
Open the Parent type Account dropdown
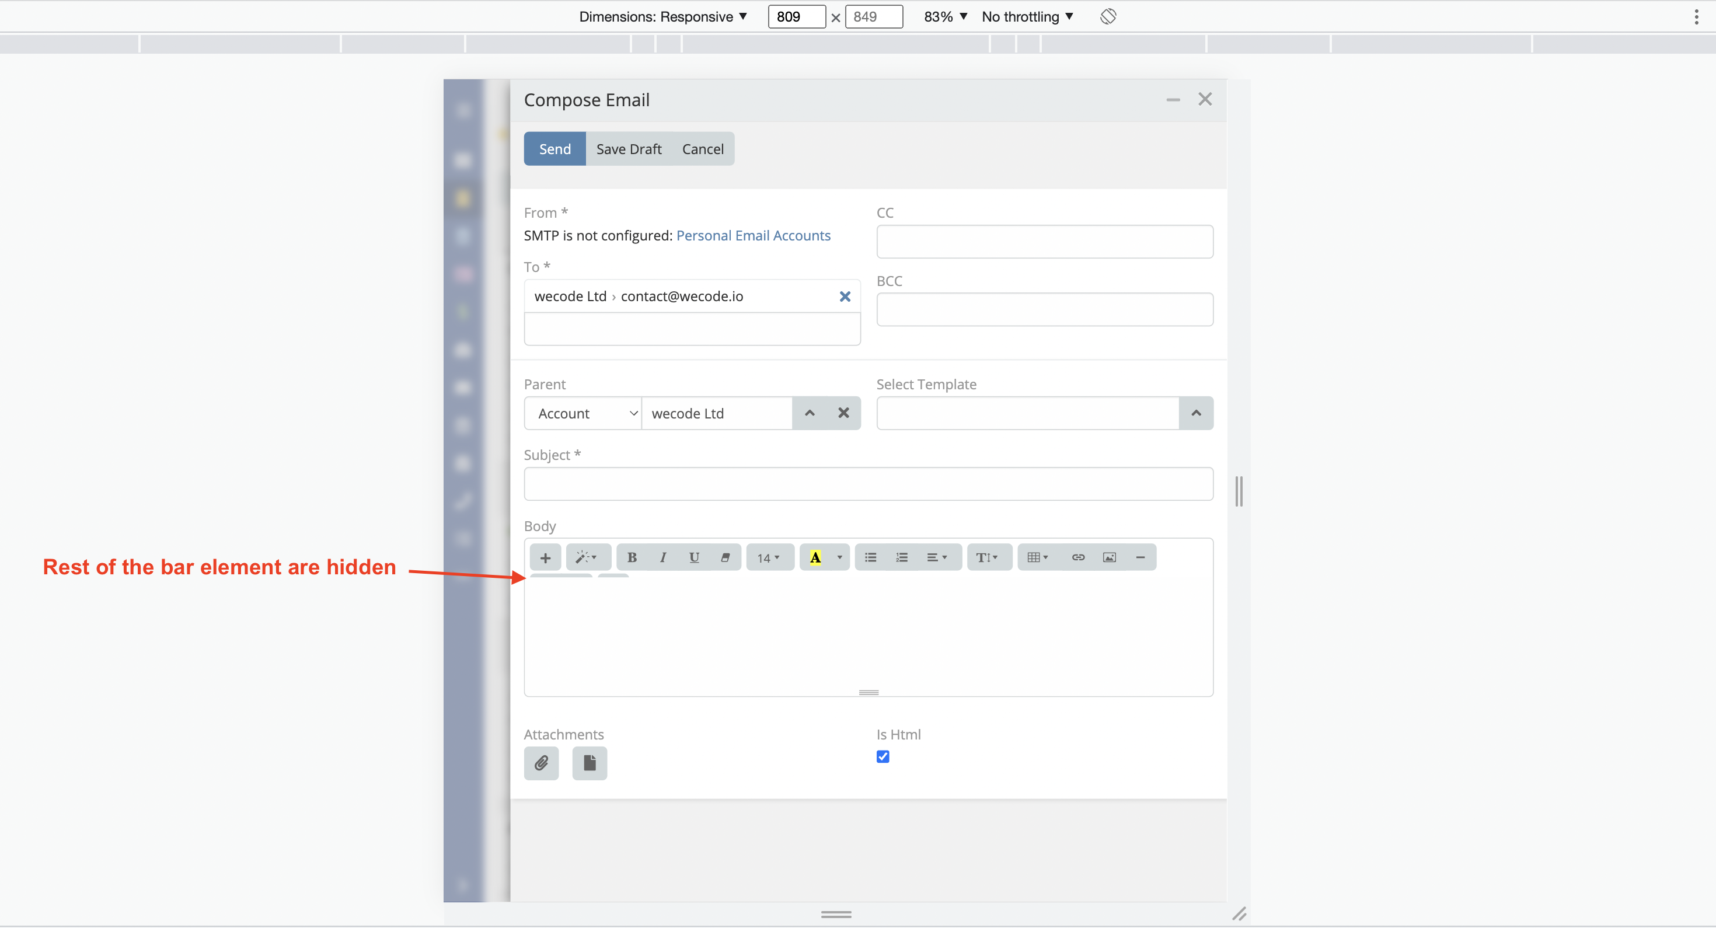point(583,413)
